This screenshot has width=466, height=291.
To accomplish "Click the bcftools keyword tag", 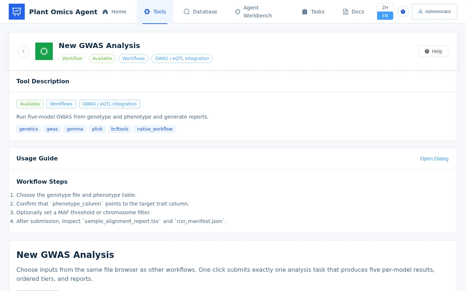I will coord(120,129).
